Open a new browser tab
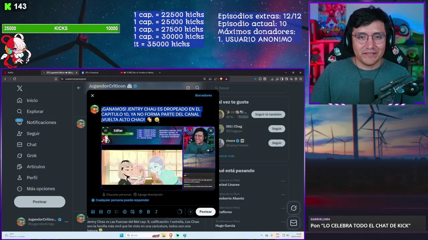This screenshot has width=428, height=240. 160,72
